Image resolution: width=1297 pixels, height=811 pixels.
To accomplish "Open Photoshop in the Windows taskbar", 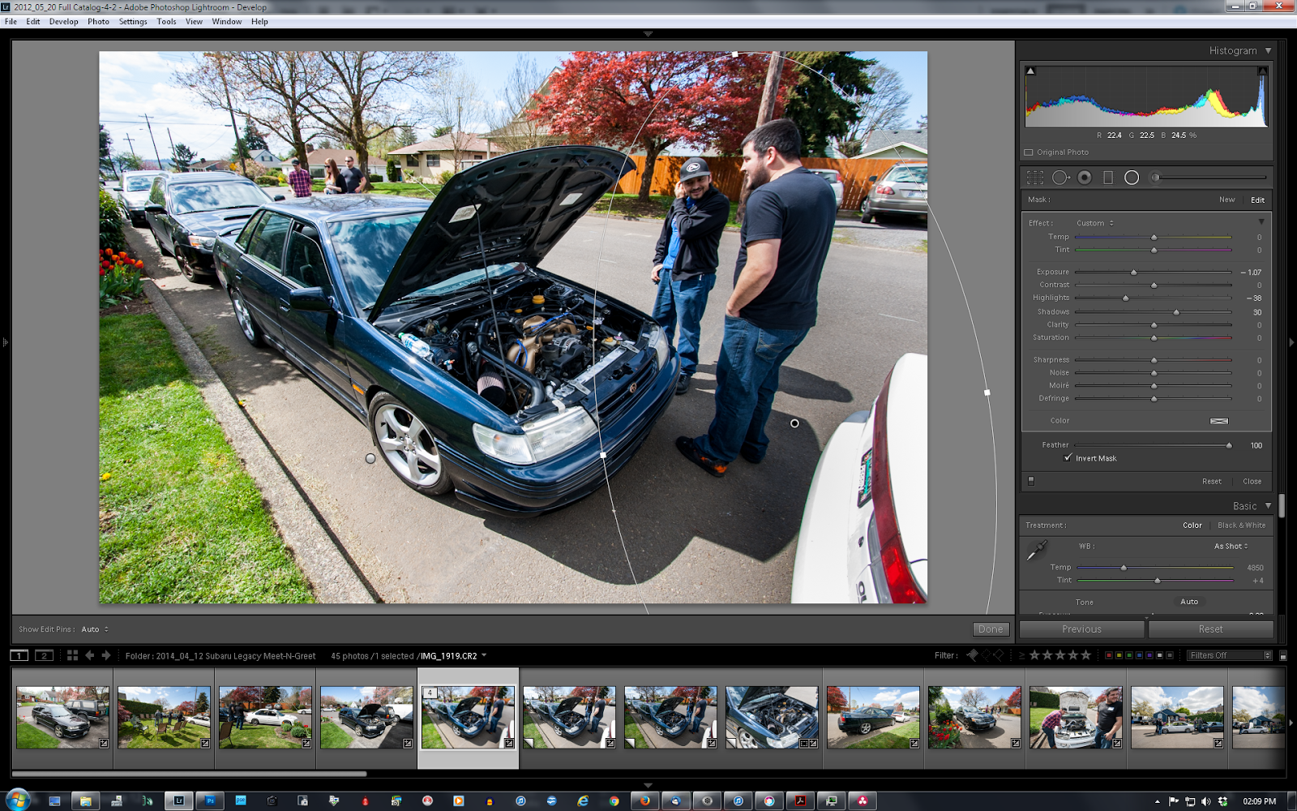I will pos(210,800).
